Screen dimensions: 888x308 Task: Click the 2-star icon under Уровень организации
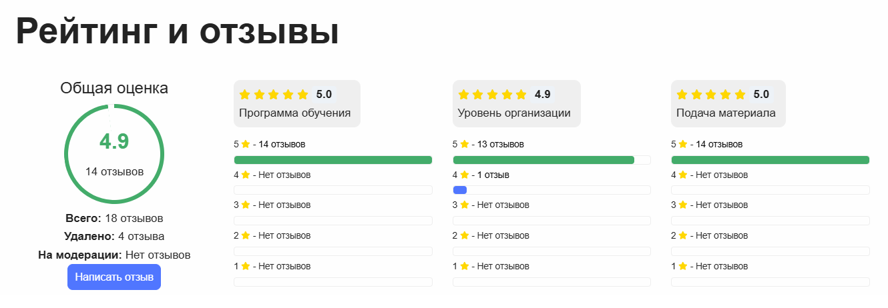coord(464,236)
